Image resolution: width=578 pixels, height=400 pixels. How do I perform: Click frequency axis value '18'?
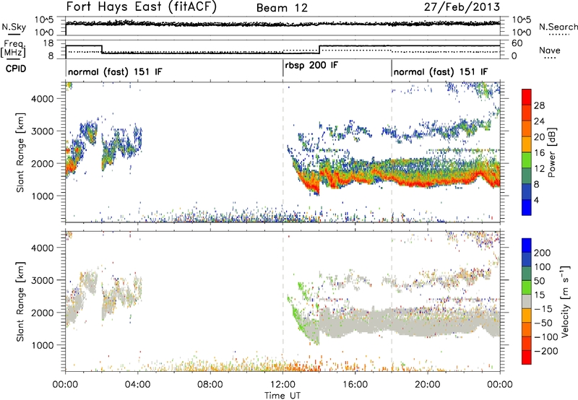(x=48, y=43)
